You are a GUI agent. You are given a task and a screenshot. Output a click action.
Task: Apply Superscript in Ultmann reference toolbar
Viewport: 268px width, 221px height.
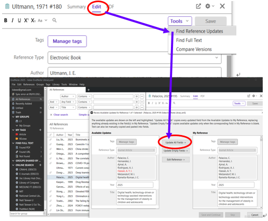(x=26, y=21)
